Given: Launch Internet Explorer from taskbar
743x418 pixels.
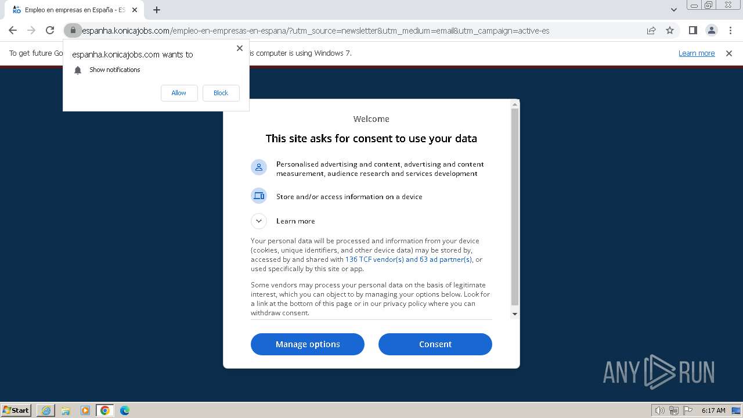Looking at the screenshot, I should coord(46,410).
